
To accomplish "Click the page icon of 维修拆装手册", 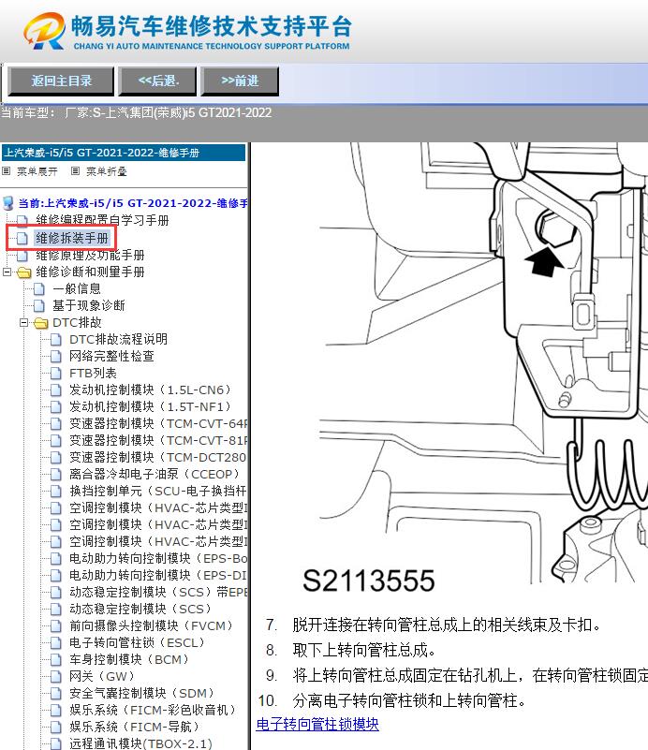I will coord(22,238).
